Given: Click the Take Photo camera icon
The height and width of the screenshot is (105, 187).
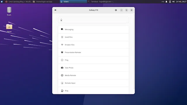Looking at the screenshot, I should click(62, 68).
